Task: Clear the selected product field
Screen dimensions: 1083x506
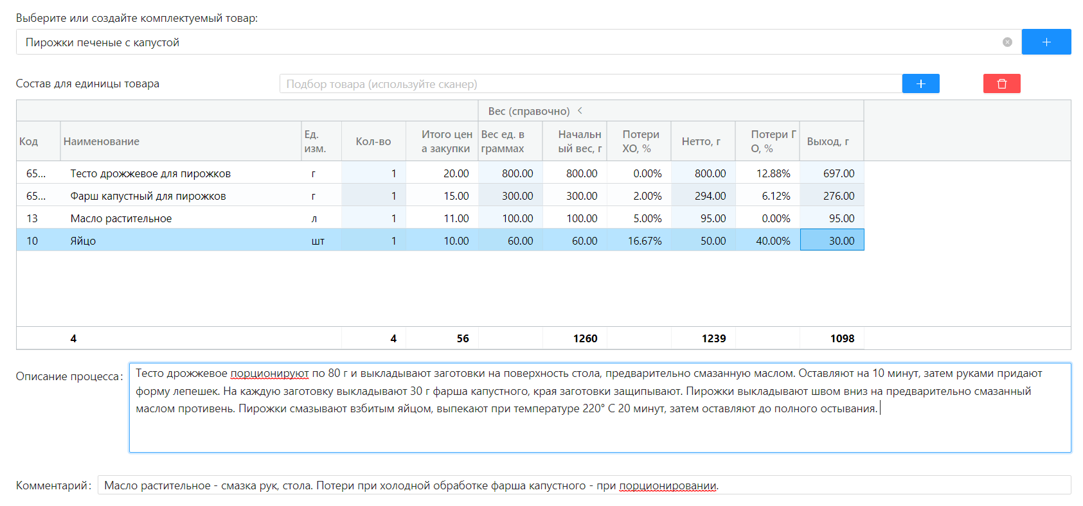Action: click(x=1007, y=42)
